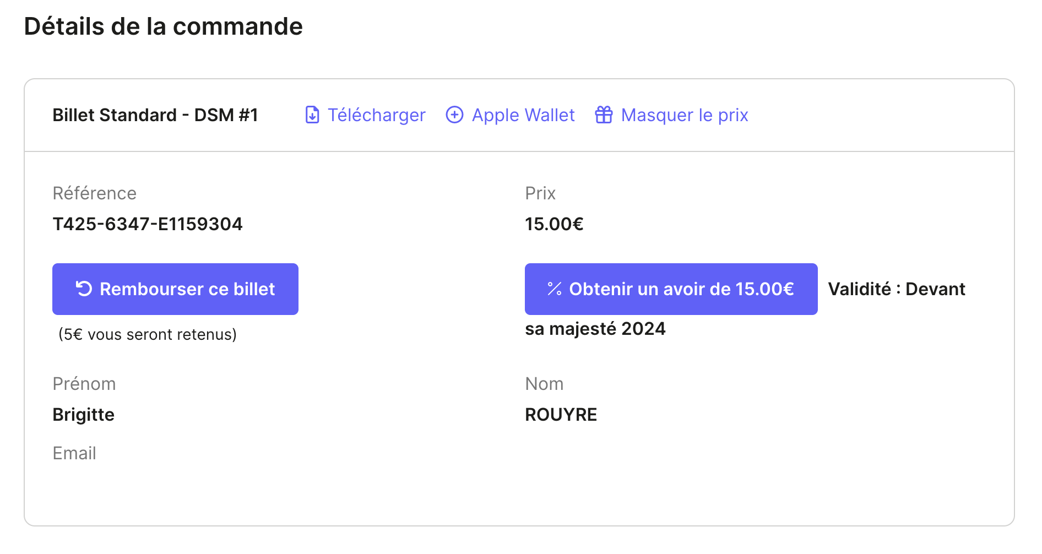Click the percent icon on avoir button
The image size is (1042, 554).
(x=554, y=289)
